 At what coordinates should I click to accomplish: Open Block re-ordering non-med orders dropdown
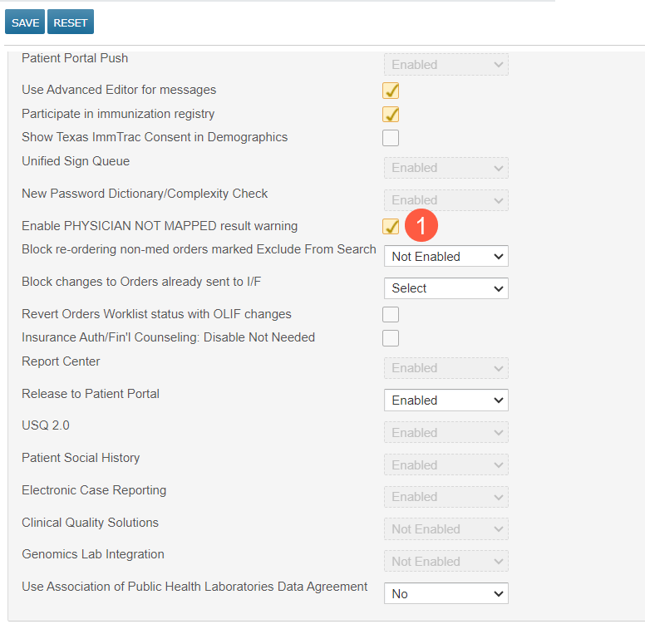point(446,257)
